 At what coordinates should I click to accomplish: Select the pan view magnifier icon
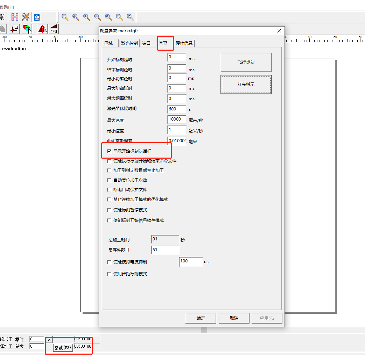tap(76, 17)
